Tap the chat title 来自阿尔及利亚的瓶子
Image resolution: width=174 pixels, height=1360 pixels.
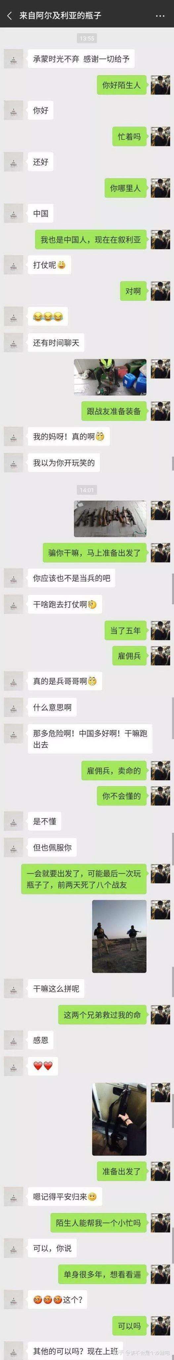point(60,16)
